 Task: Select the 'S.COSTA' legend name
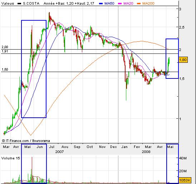pyautogui.click(x=31, y=3)
